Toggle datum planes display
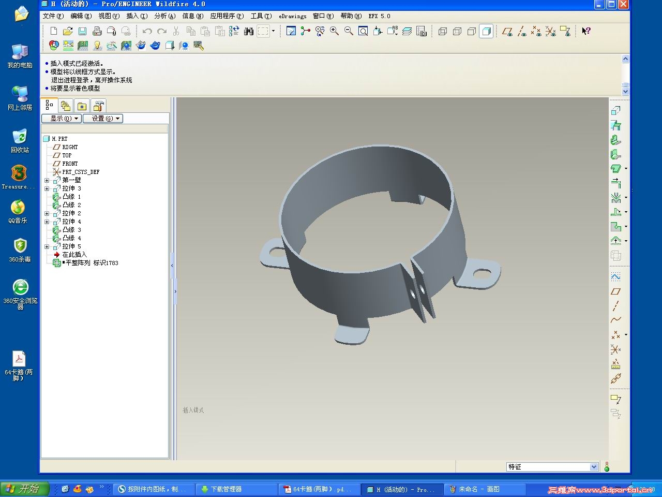662x497 pixels. (x=507, y=31)
